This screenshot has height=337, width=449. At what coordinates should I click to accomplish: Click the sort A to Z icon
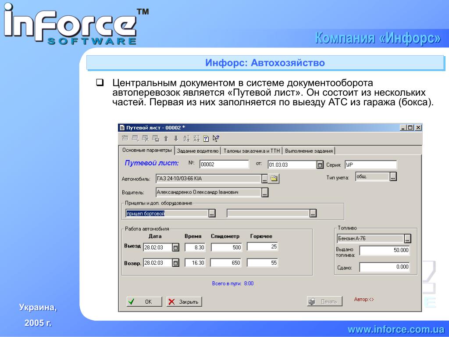(186, 139)
